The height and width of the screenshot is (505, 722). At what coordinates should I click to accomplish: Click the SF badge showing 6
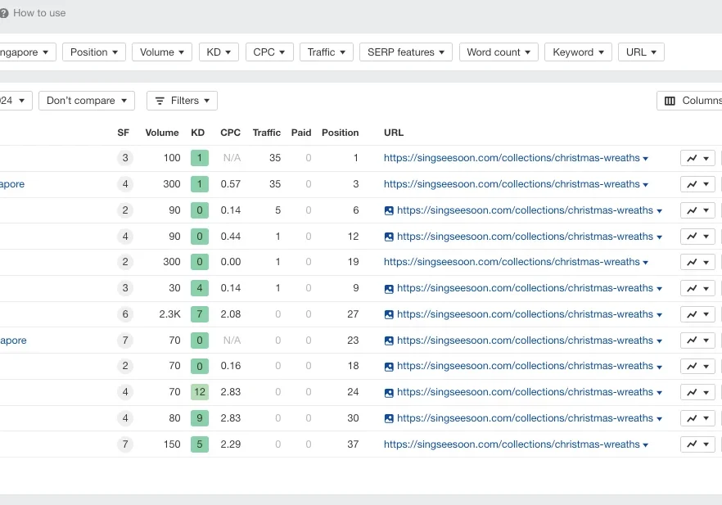[124, 314]
